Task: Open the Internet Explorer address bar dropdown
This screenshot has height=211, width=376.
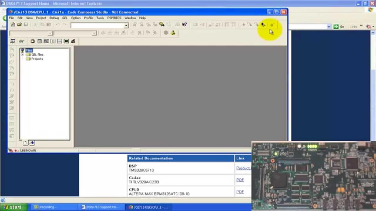Action: pyautogui.click(x=329, y=27)
